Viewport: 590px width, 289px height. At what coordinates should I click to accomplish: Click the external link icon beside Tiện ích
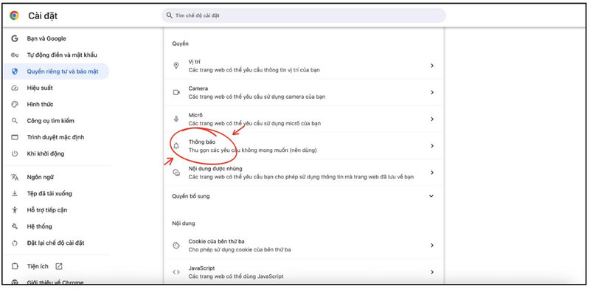pos(59,266)
